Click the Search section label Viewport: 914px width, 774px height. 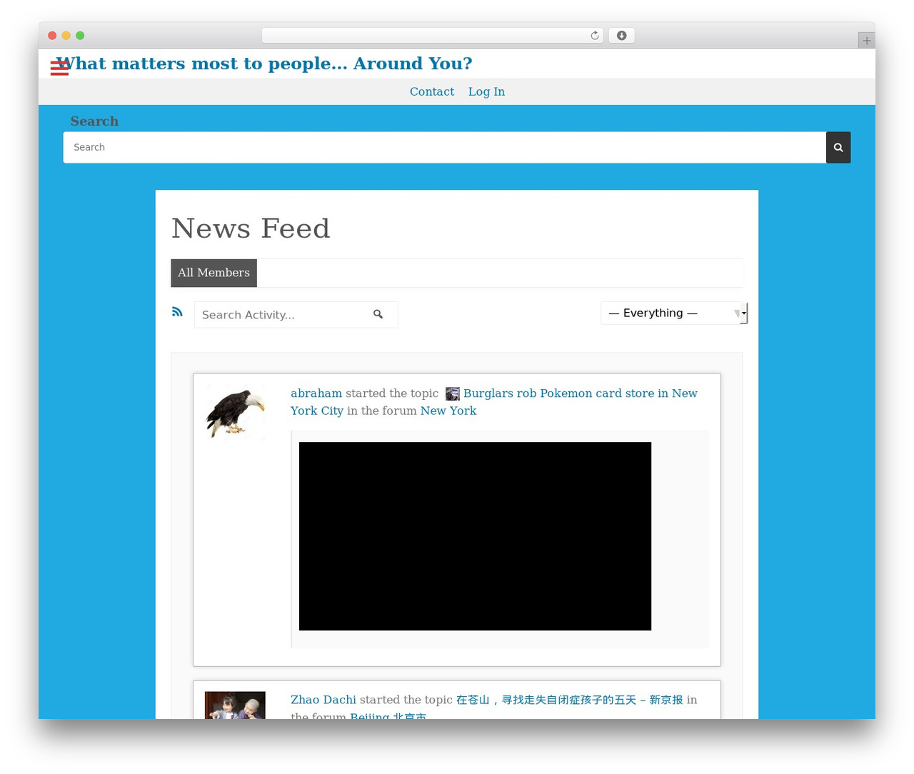point(94,121)
